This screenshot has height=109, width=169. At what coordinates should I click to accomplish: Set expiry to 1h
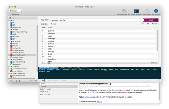pyautogui.click(x=143, y=24)
